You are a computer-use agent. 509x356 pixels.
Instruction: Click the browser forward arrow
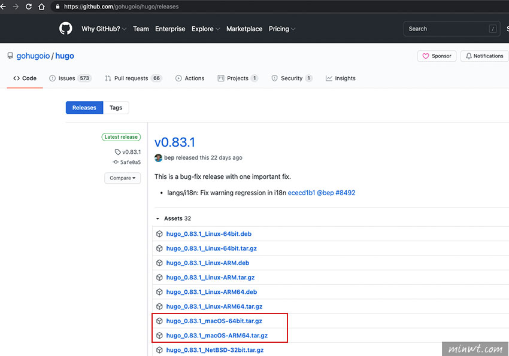pos(16,7)
